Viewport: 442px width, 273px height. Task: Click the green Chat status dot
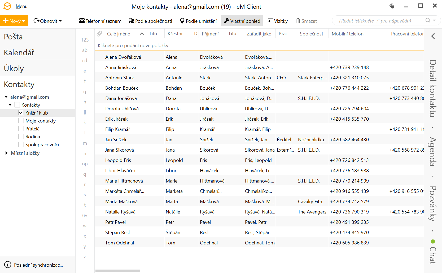pos(433,241)
